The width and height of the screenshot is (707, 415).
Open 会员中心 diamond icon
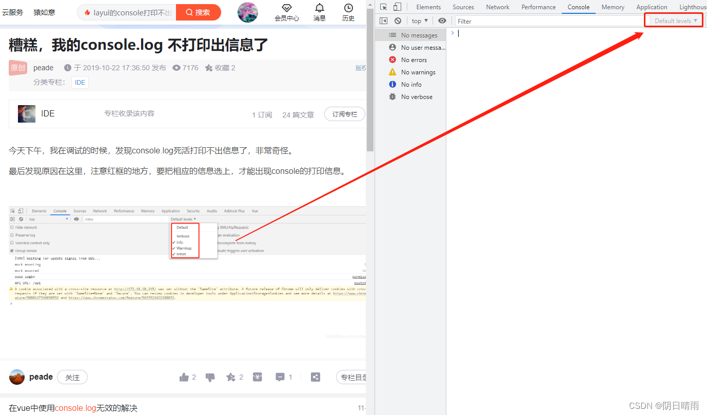[287, 8]
